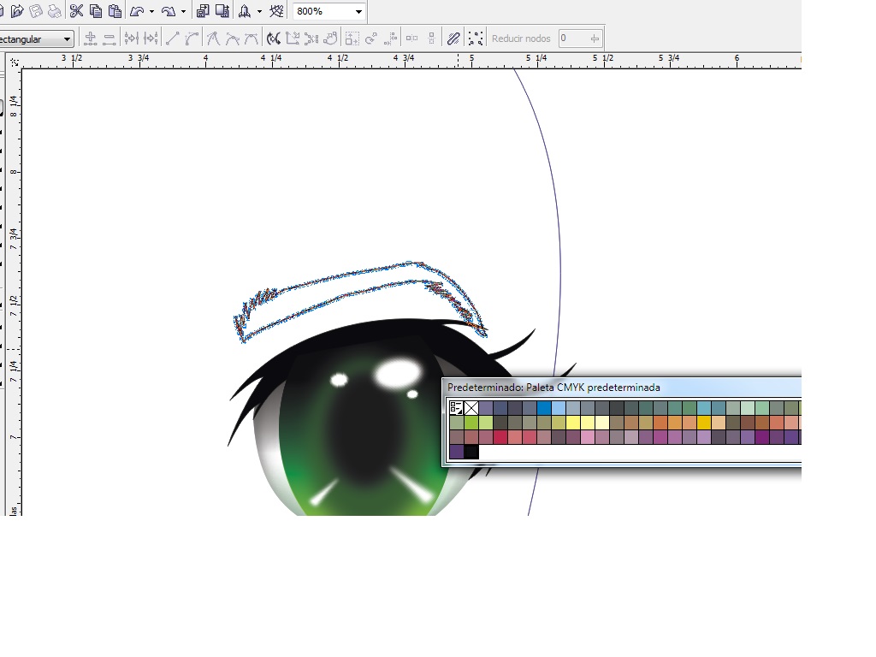The image size is (876, 657).
Task: Click the Extract subpath icon
Action: pos(311,38)
